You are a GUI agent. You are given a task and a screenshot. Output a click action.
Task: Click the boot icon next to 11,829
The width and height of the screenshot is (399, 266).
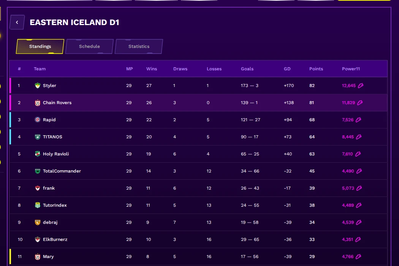(x=360, y=103)
